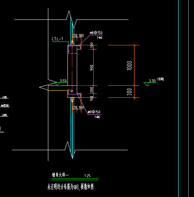The height and width of the screenshot is (197, 194).
Task: Click the 120 dimension above the beam
Action: pyautogui.click(x=74, y=36)
